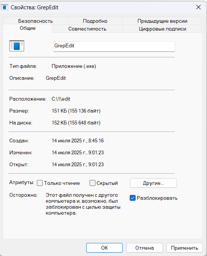207x256 pixels.
Task: Open the Подробно tab
Action: [95, 21]
